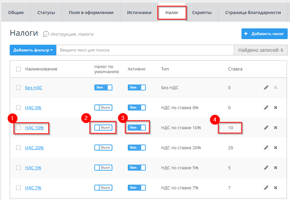The height and width of the screenshot is (200, 290).
Task: Turn off default tax for Без НДС
Action: click(103, 87)
